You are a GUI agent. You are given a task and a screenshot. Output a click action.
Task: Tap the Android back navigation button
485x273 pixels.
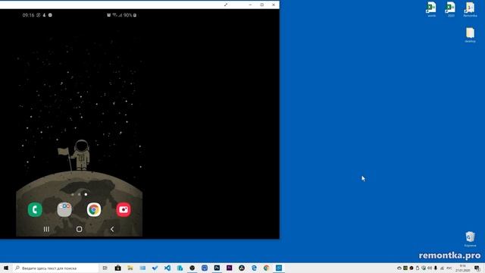pyautogui.click(x=112, y=229)
